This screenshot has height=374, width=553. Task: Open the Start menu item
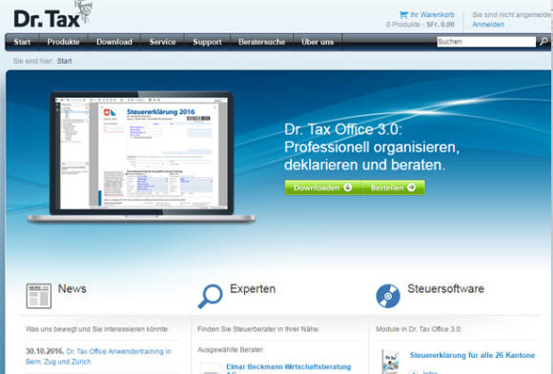tap(22, 42)
